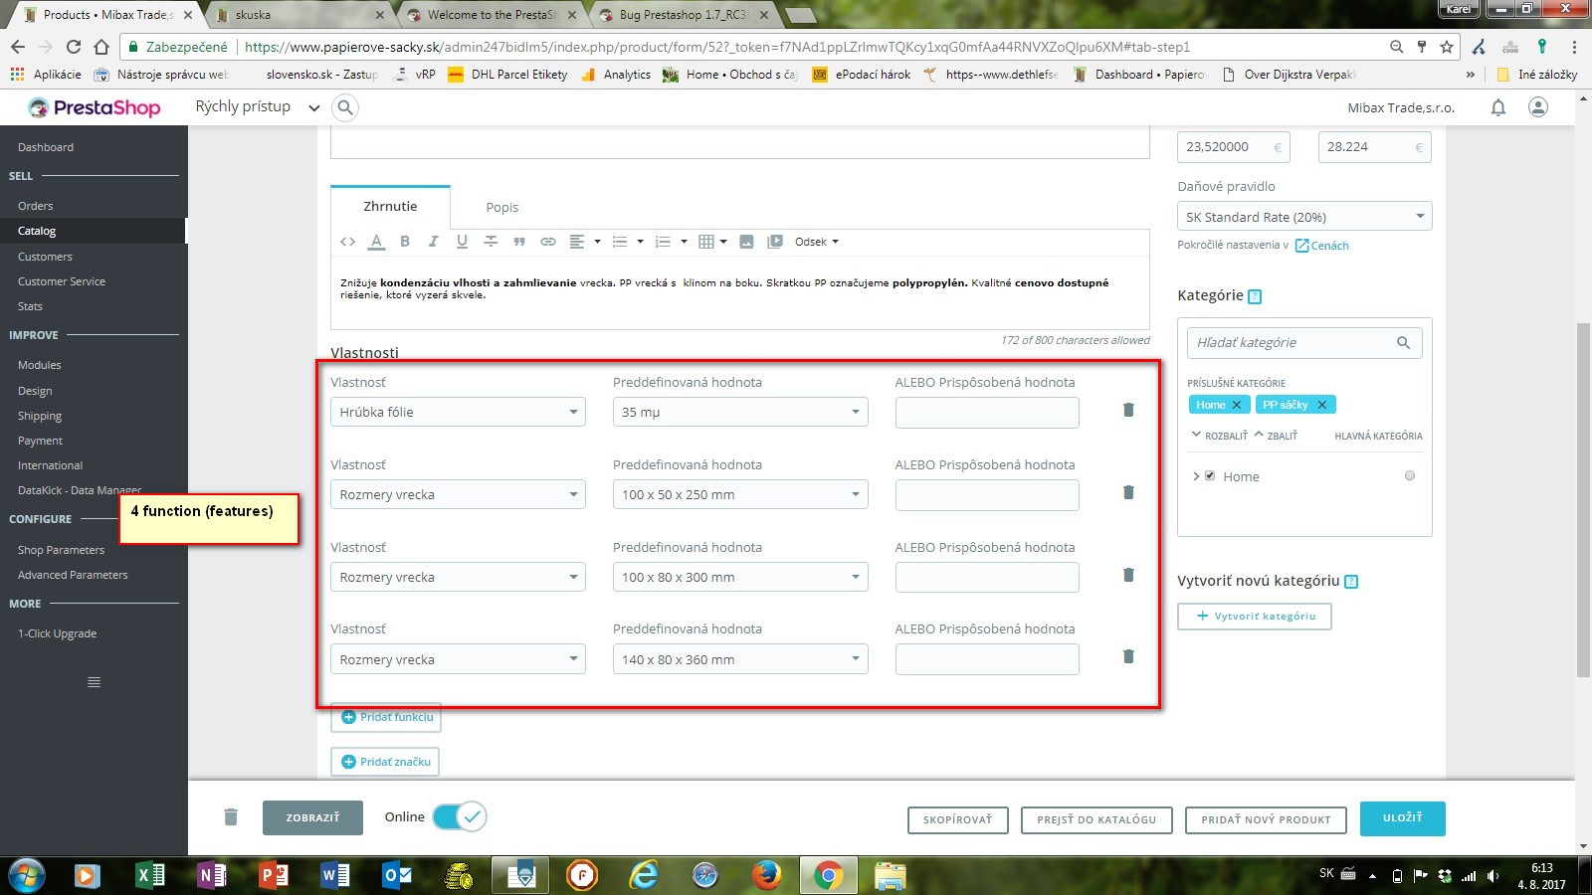Click PRIDAŤ NOVÝ PRODUKT button
Viewport: 1592px width, 895px height.
click(1266, 819)
